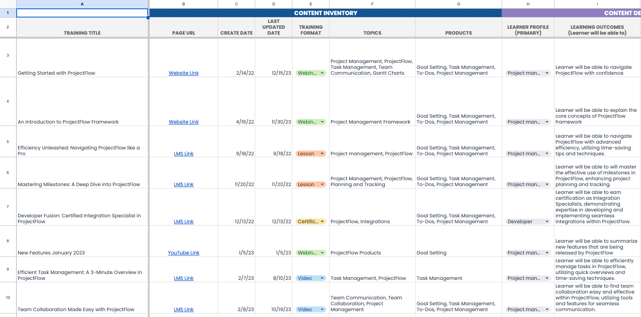Select 'Mastering Milestones' training title cell
641x317 pixels.
[x=82, y=173]
